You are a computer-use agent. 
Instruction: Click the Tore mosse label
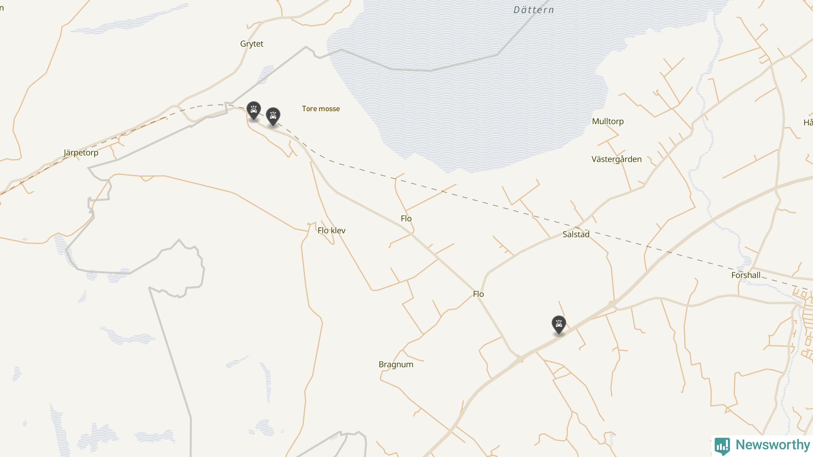[321, 109]
